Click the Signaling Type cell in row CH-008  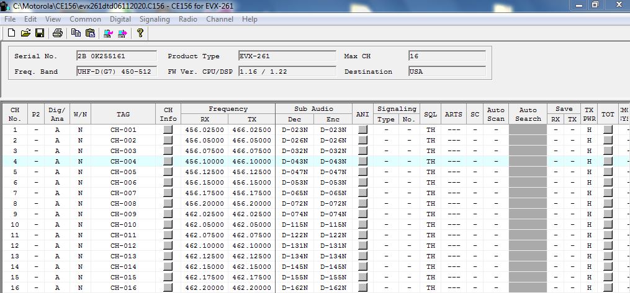click(386, 203)
